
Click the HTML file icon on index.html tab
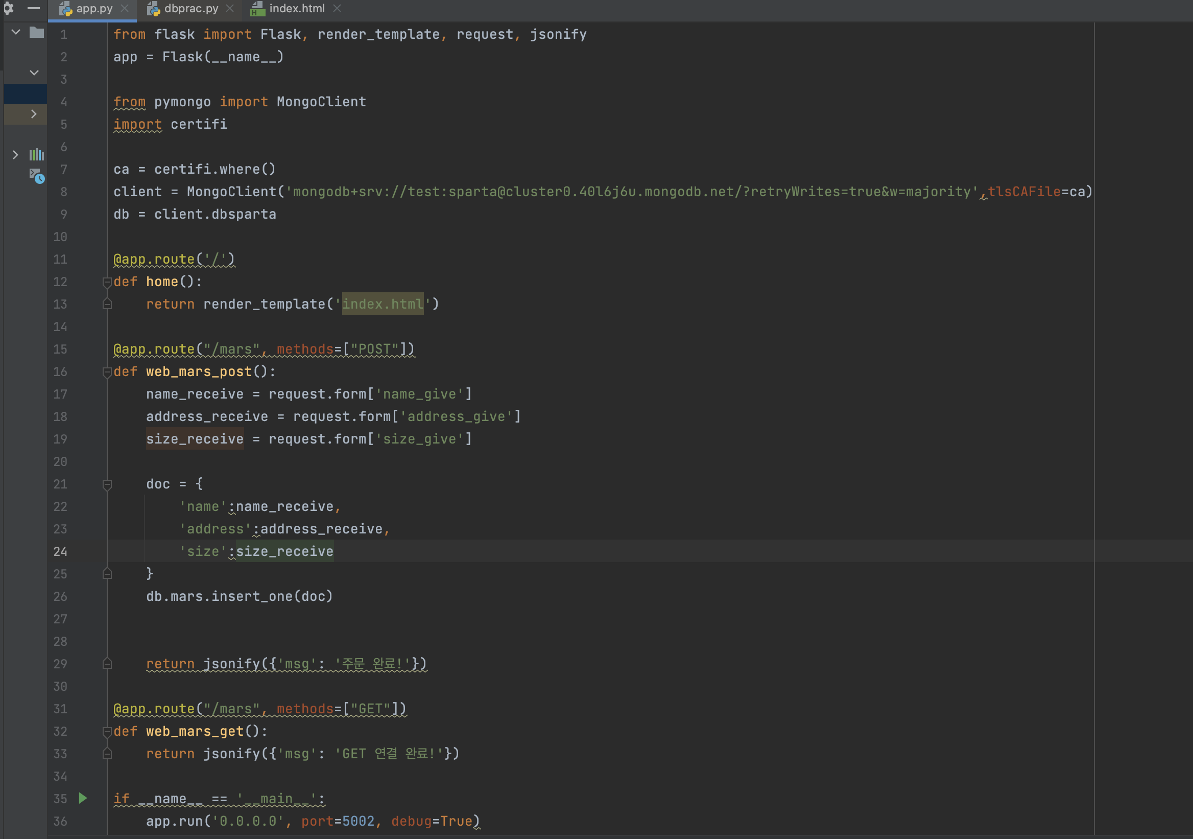click(258, 9)
